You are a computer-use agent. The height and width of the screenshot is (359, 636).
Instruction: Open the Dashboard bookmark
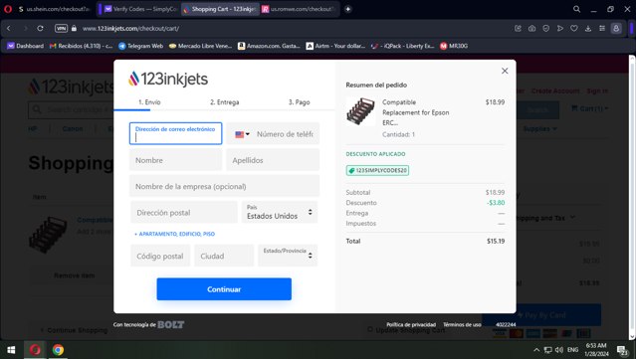coord(25,46)
